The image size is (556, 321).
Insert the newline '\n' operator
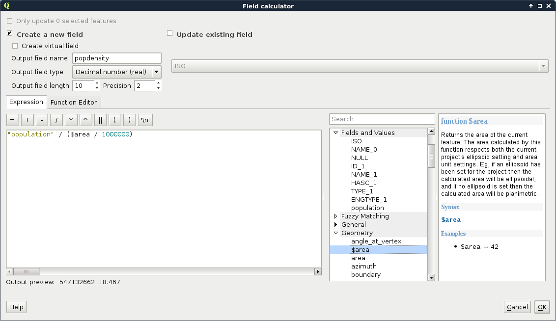tap(145, 120)
